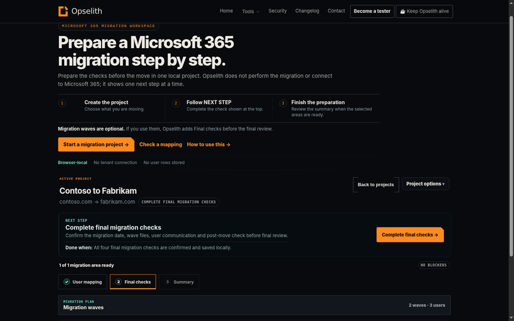The image size is (514, 321).
Task: Click the Opselith logo icon
Action: (x=63, y=11)
